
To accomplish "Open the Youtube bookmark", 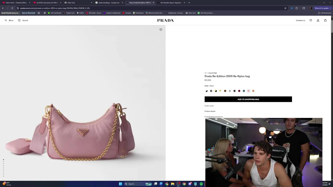I will click(127, 13).
